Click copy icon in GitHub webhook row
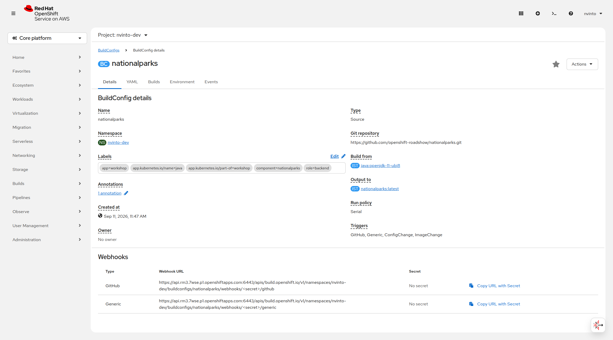Viewport: 613px width, 340px height. [471, 286]
